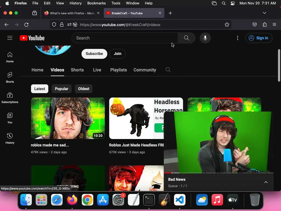This screenshot has height=211, width=281.
Task: Select the Latest filter chip
Action: [x=40, y=89]
